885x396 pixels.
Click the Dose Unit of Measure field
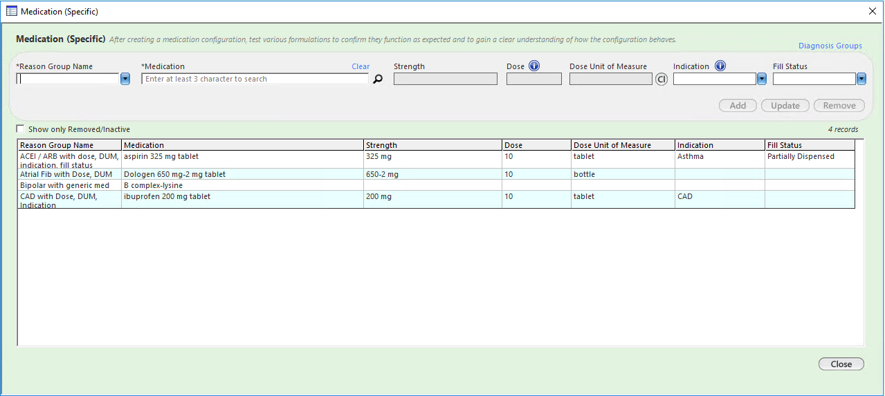(x=611, y=79)
